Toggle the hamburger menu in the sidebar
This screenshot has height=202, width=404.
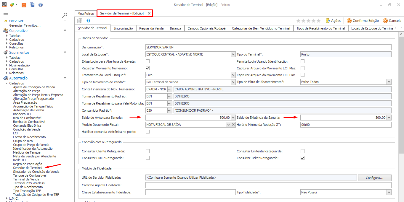pyautogui.click(x=6, y=14)
